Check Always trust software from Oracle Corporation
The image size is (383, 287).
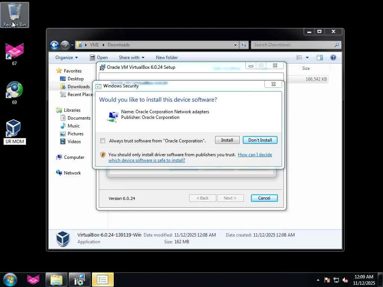[x=103, y=141]
